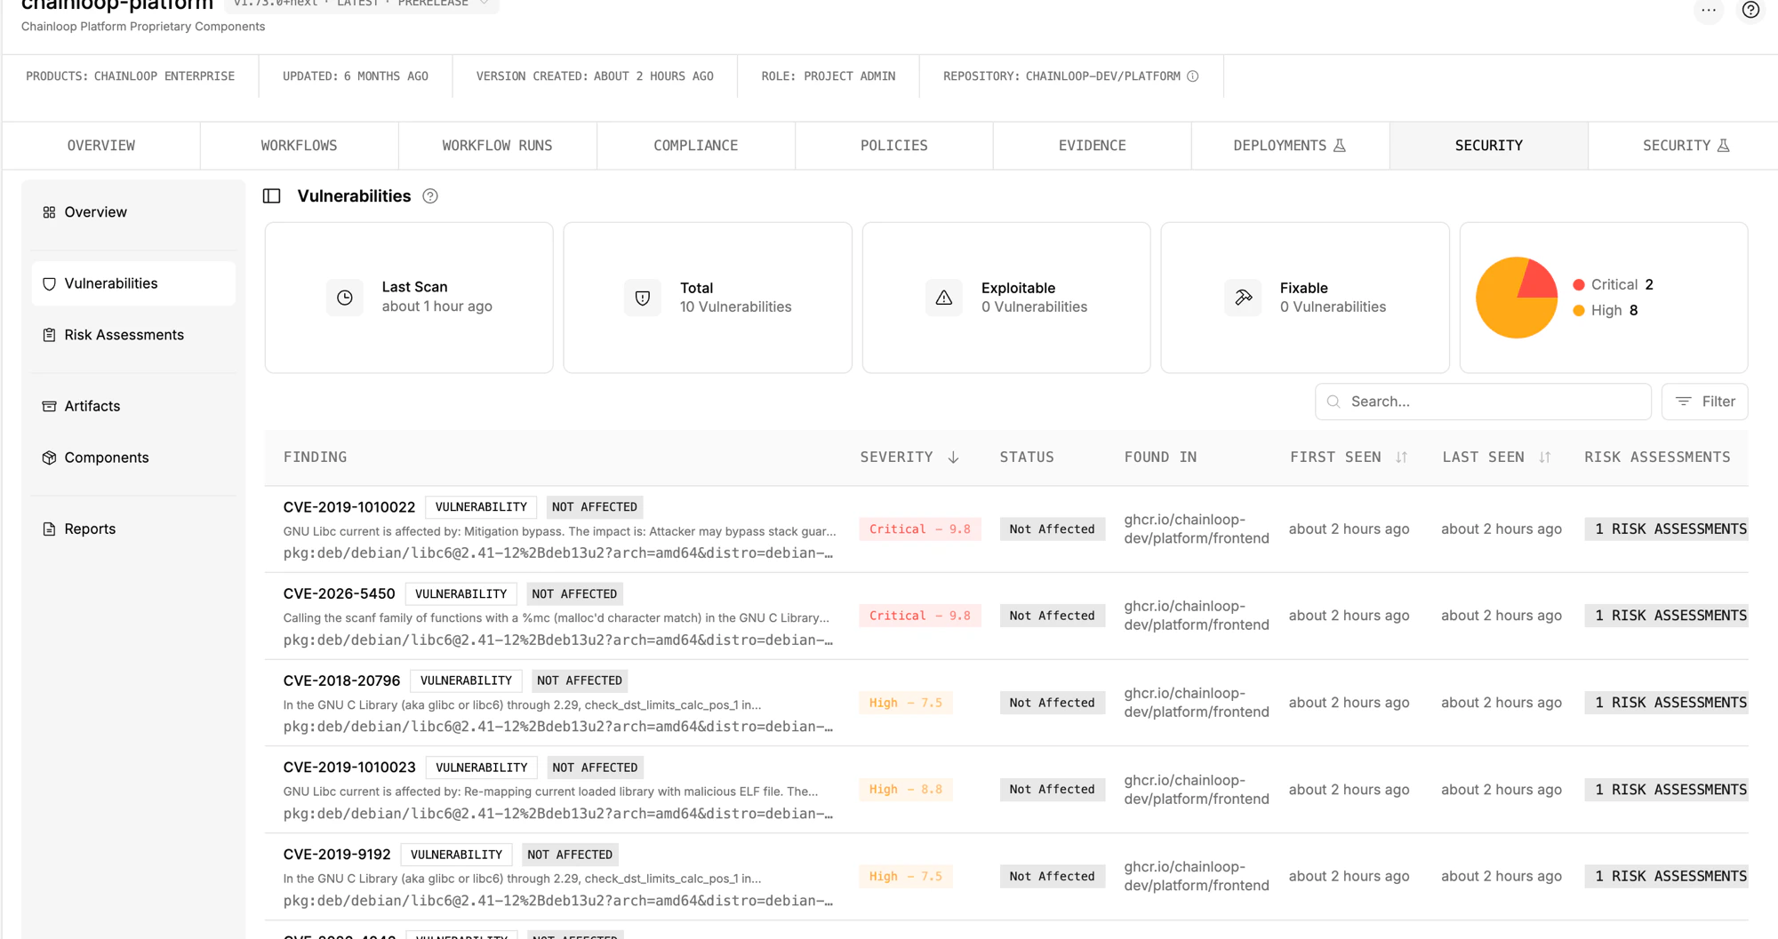
Task: Click the Finding column header
Action: pos(315,458)
